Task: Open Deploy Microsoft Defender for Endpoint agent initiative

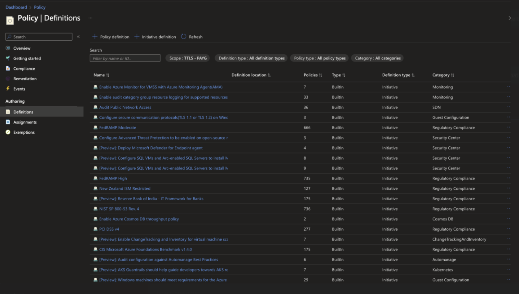Action: click(151, 148)
